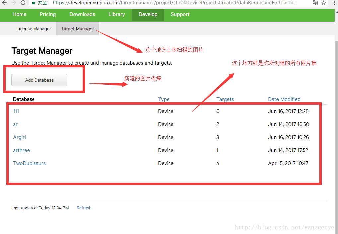The height and width of the screenshot is (234, 338).
Task: Click the Device type in ar row
Action: [166, 124]
